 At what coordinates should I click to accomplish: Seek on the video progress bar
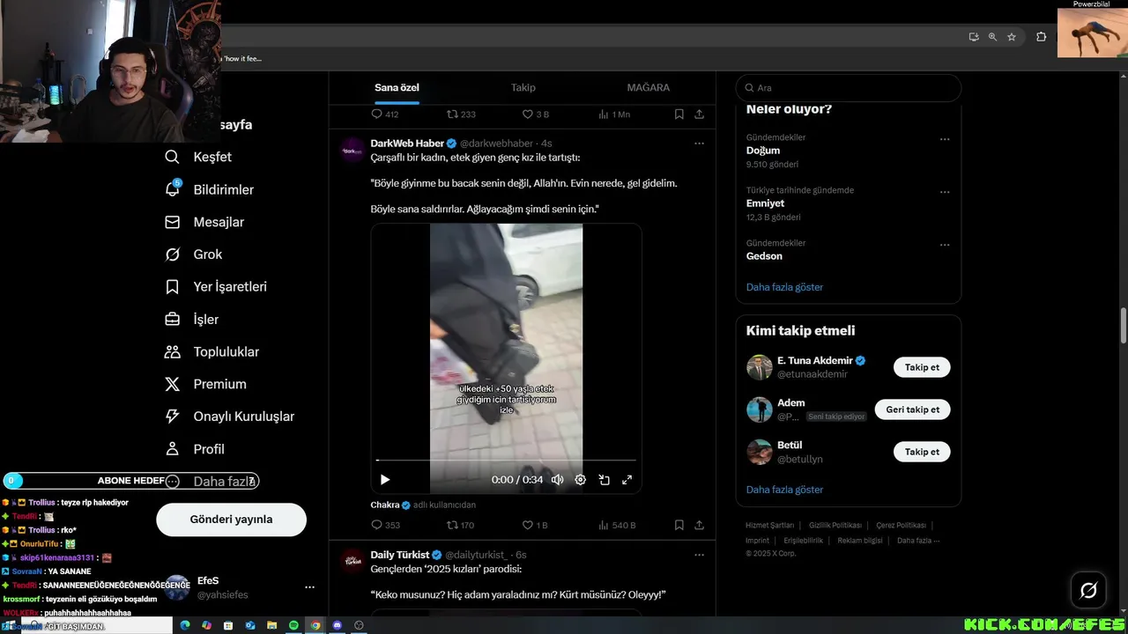506,461
